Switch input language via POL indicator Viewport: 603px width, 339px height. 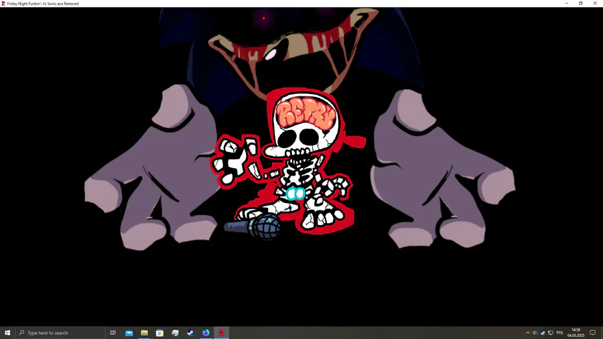(x=560, y=333)
